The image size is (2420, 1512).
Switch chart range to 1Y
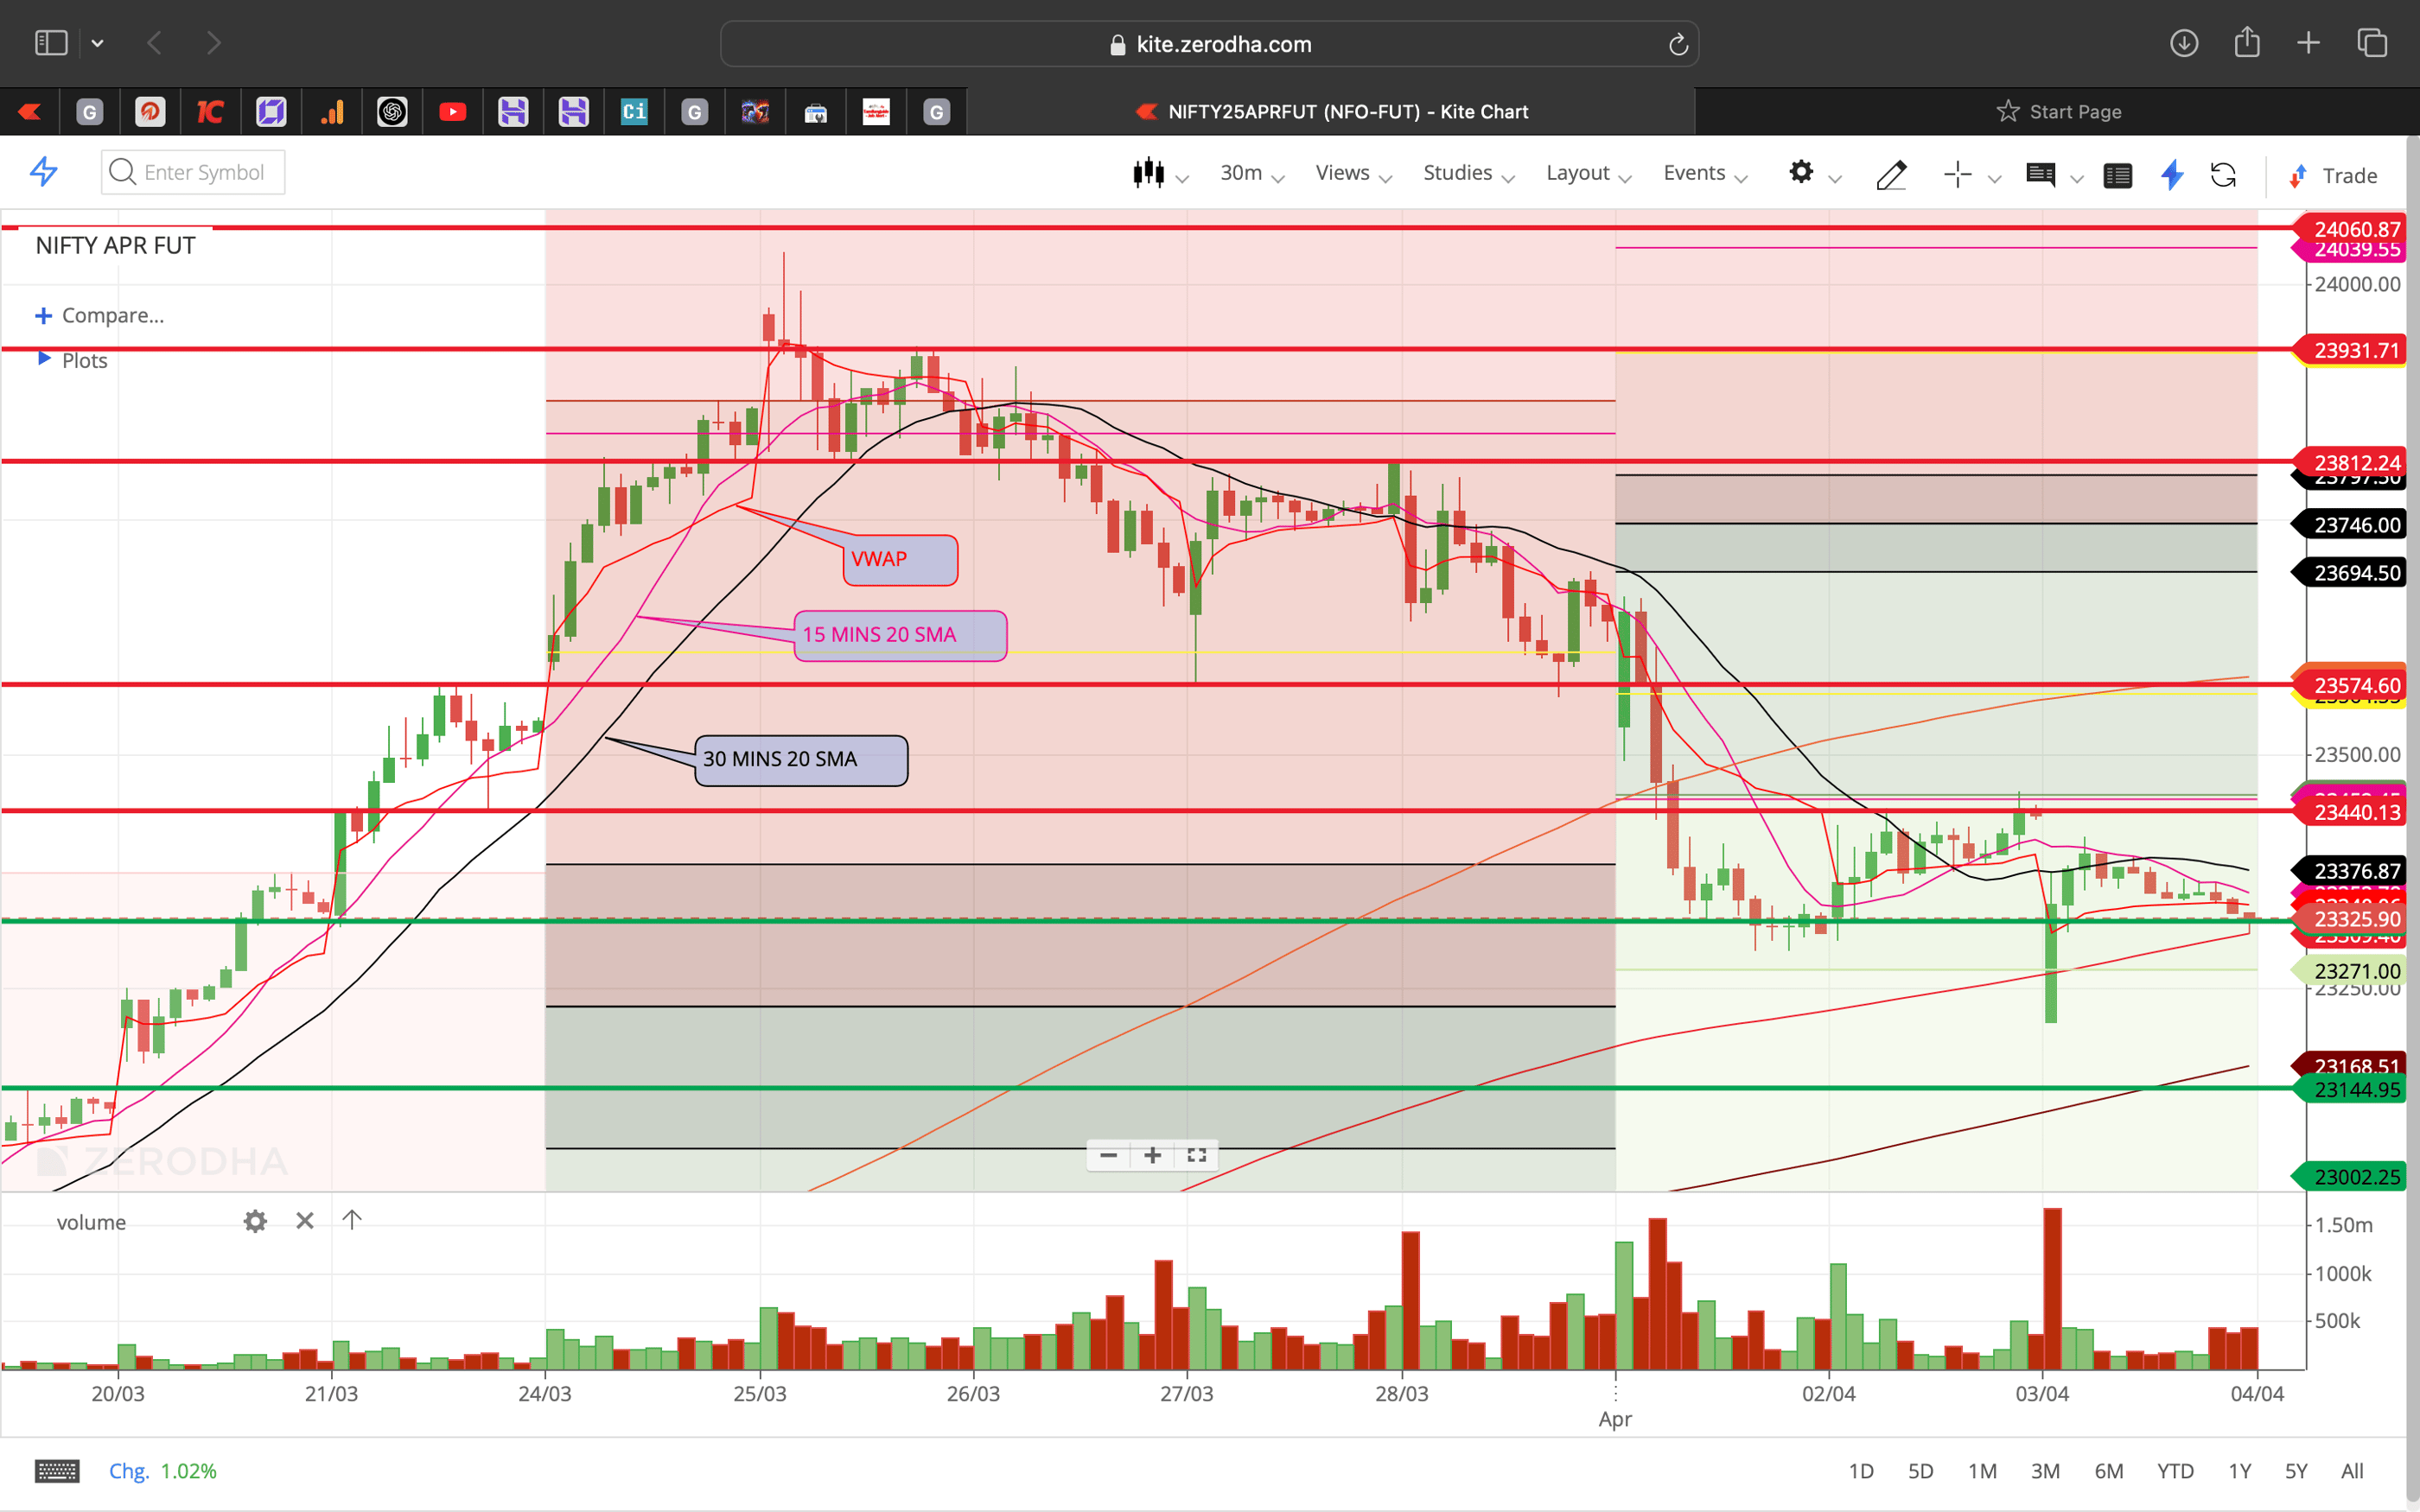2241,1471
